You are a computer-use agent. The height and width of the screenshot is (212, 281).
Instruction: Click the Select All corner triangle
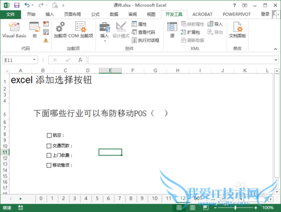coord(6,70)
